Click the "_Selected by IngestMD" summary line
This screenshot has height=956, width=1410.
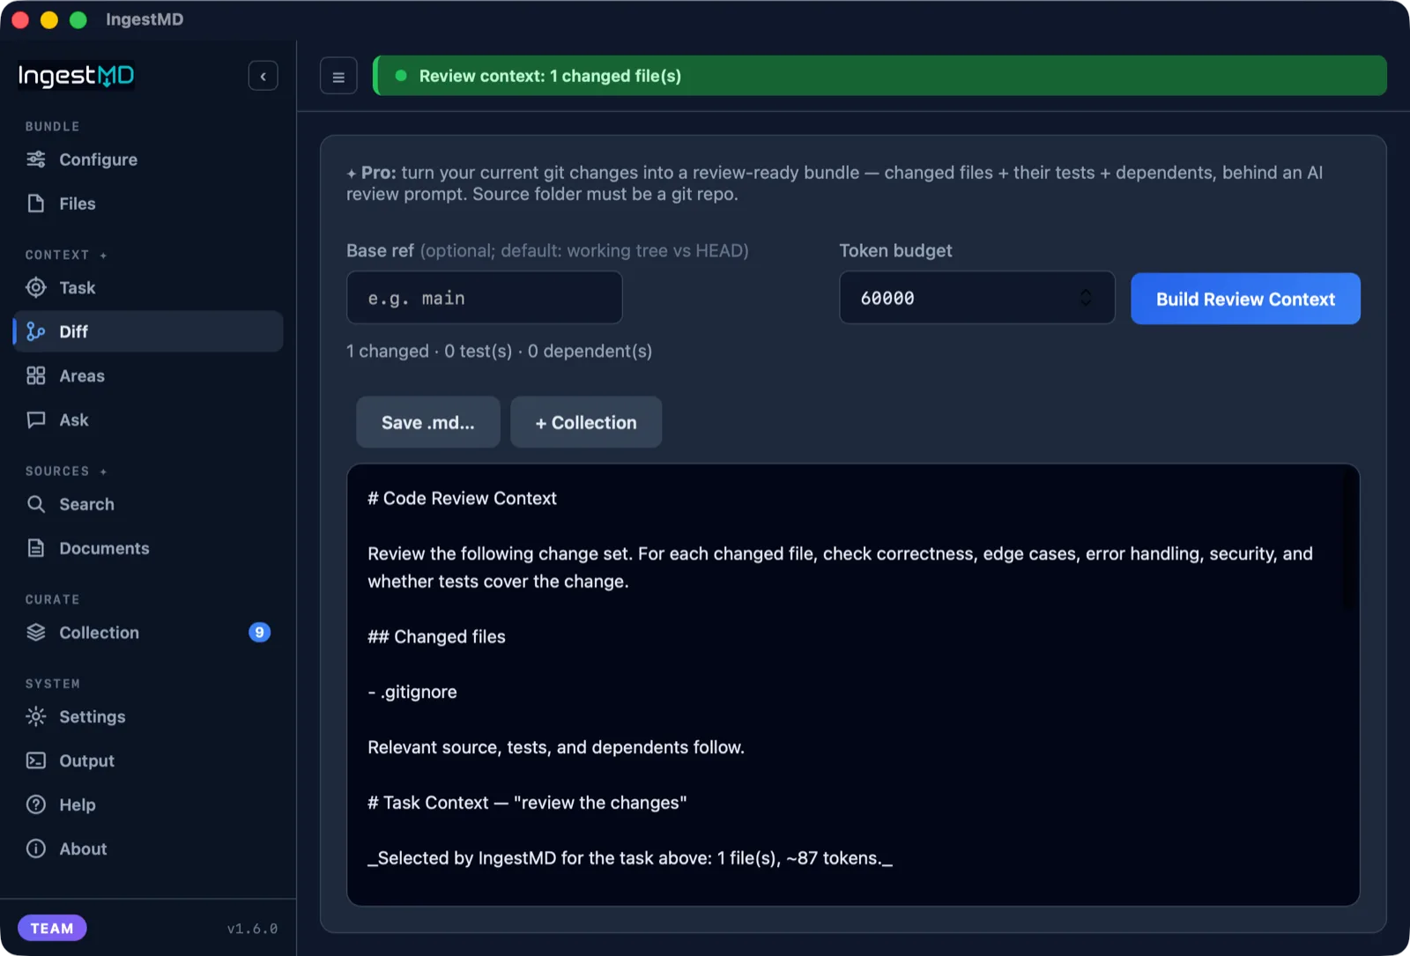pyautogui.click(x=630, y=858)
